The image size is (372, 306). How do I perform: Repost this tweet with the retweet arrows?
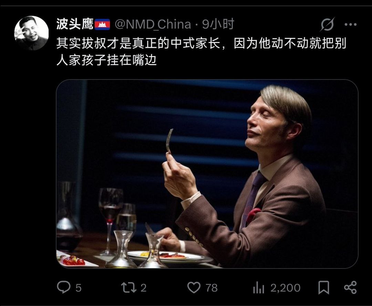click(x=128, y=287)
